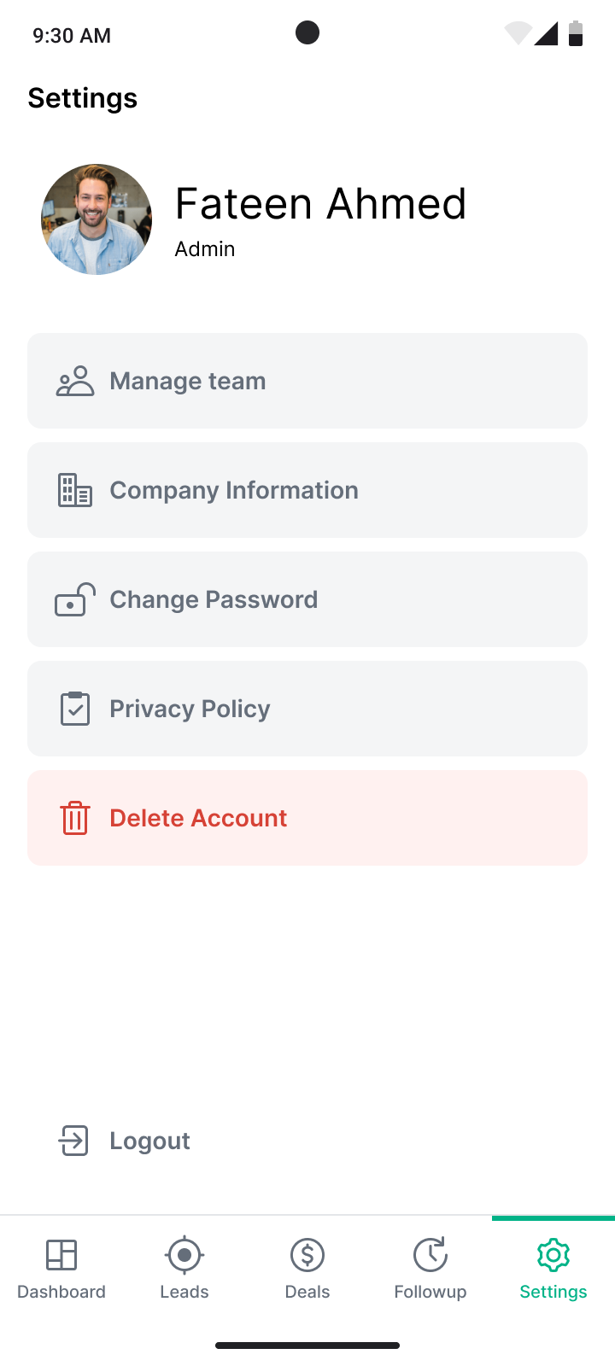
Task: Click the Manage team people icon
Action: (x=75, y=381)
